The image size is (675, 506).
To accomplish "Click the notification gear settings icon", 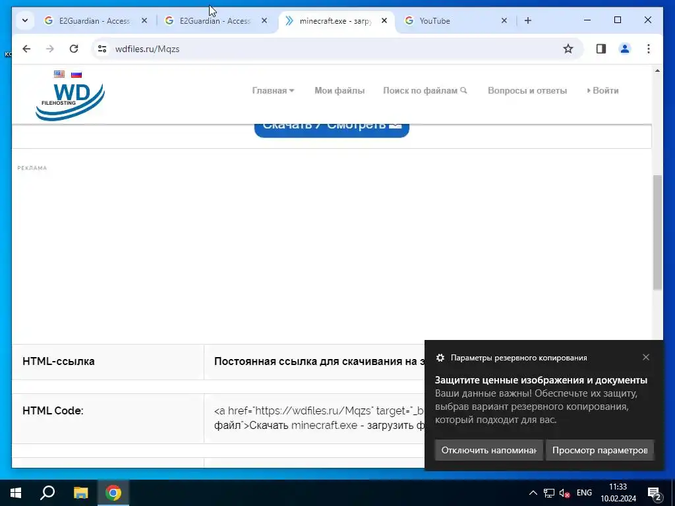I will 440,358.
